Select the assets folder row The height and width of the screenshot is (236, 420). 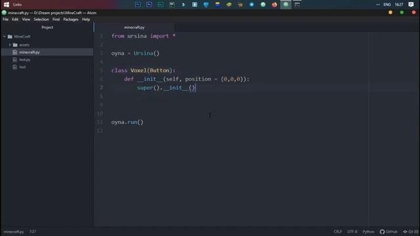coord(47,45)
